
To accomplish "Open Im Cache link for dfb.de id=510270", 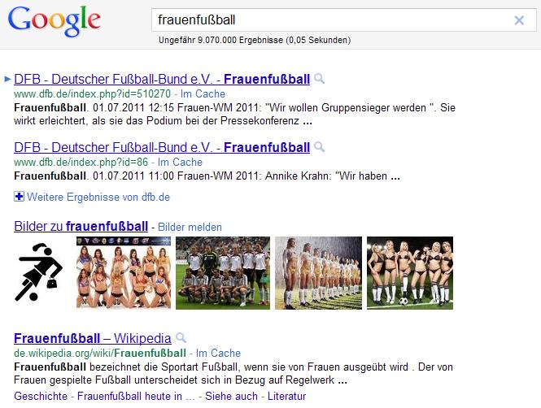I will (x=203, y=93).
